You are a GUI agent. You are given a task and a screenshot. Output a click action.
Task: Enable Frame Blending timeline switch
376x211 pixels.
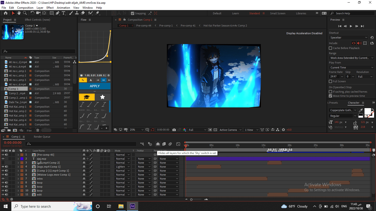pos(164,144)
